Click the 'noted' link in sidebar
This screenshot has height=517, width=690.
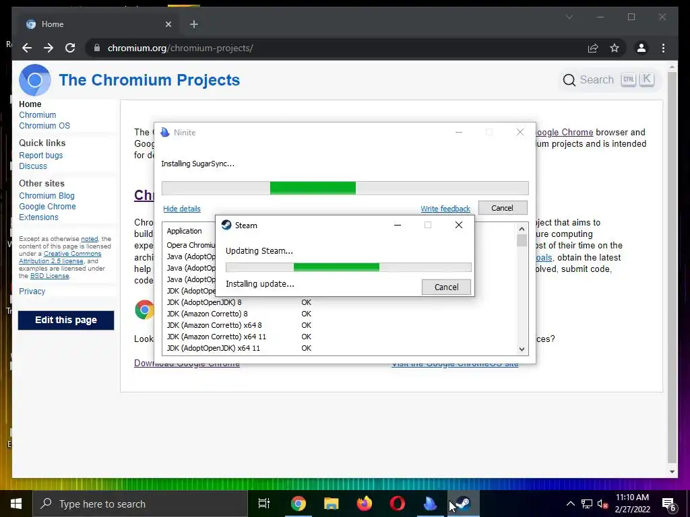(x=90, y=239)
